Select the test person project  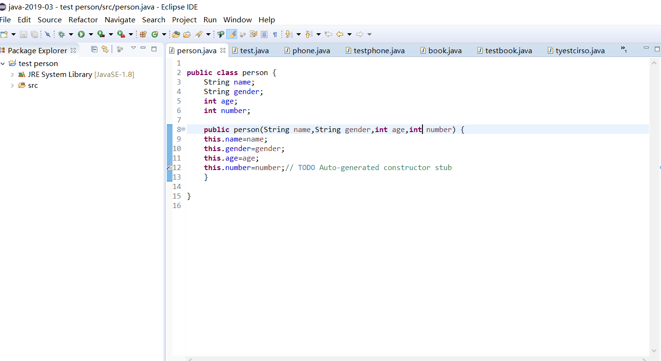[38, 63]
